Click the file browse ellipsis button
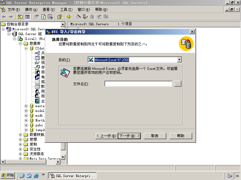The width and height of the screenshot is (241, 180). point(177,84)
